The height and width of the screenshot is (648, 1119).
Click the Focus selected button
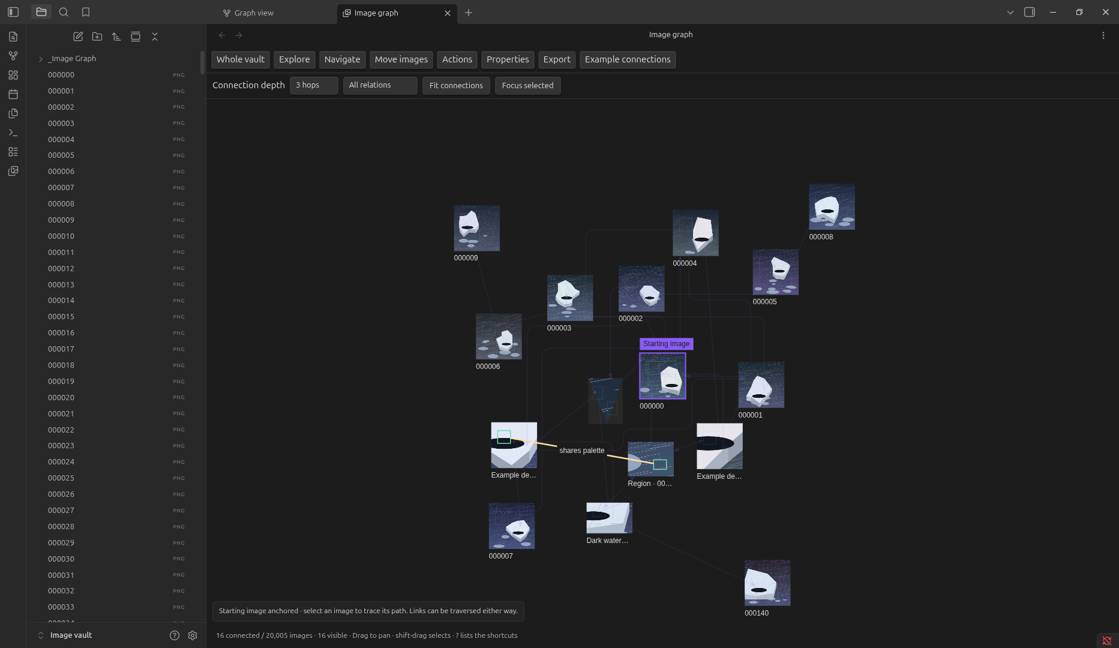click(528, 86)
